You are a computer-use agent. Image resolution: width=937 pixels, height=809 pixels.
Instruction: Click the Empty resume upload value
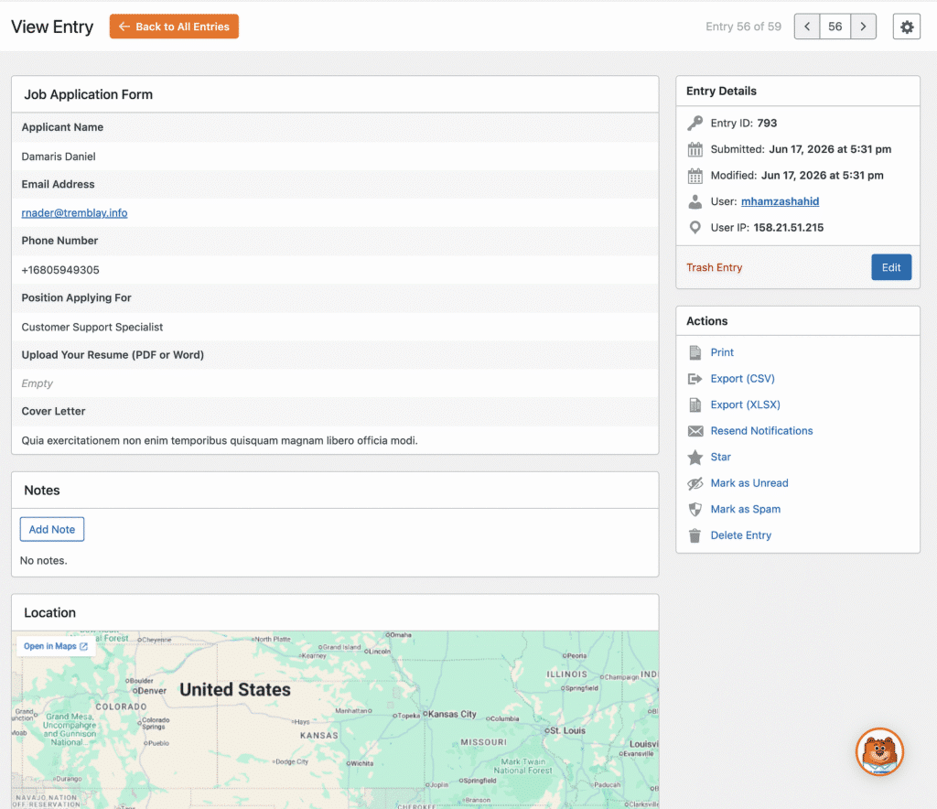tap(37, 383)
